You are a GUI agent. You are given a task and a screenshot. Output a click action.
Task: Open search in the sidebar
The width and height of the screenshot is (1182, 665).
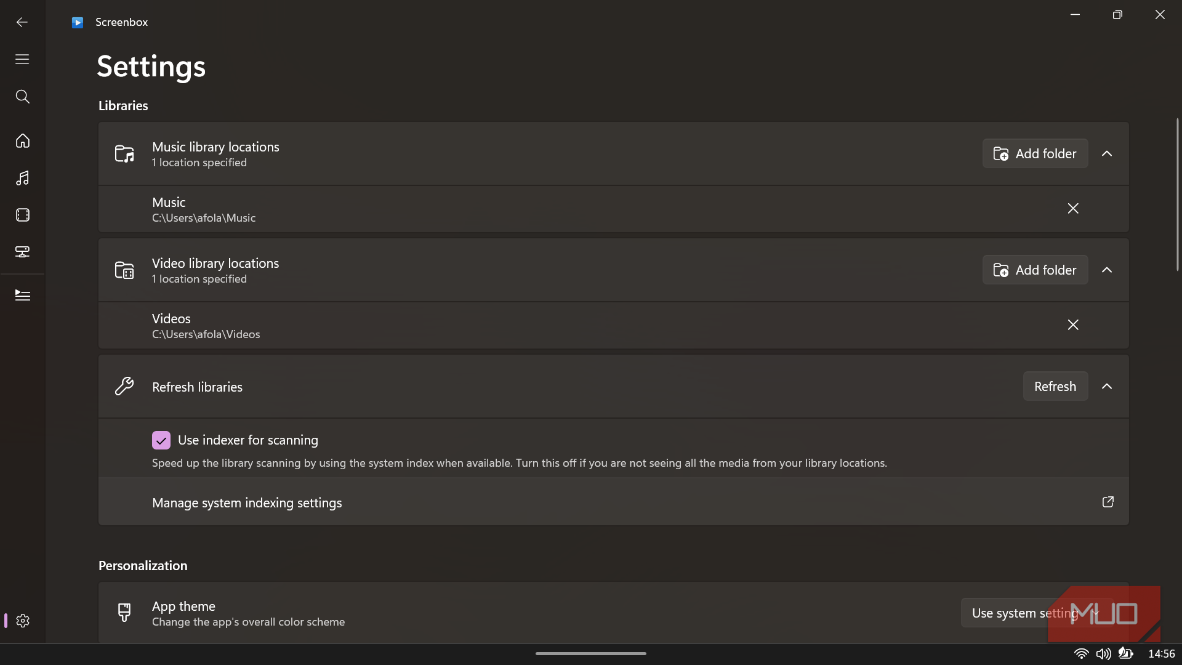(x=22, y=97)
